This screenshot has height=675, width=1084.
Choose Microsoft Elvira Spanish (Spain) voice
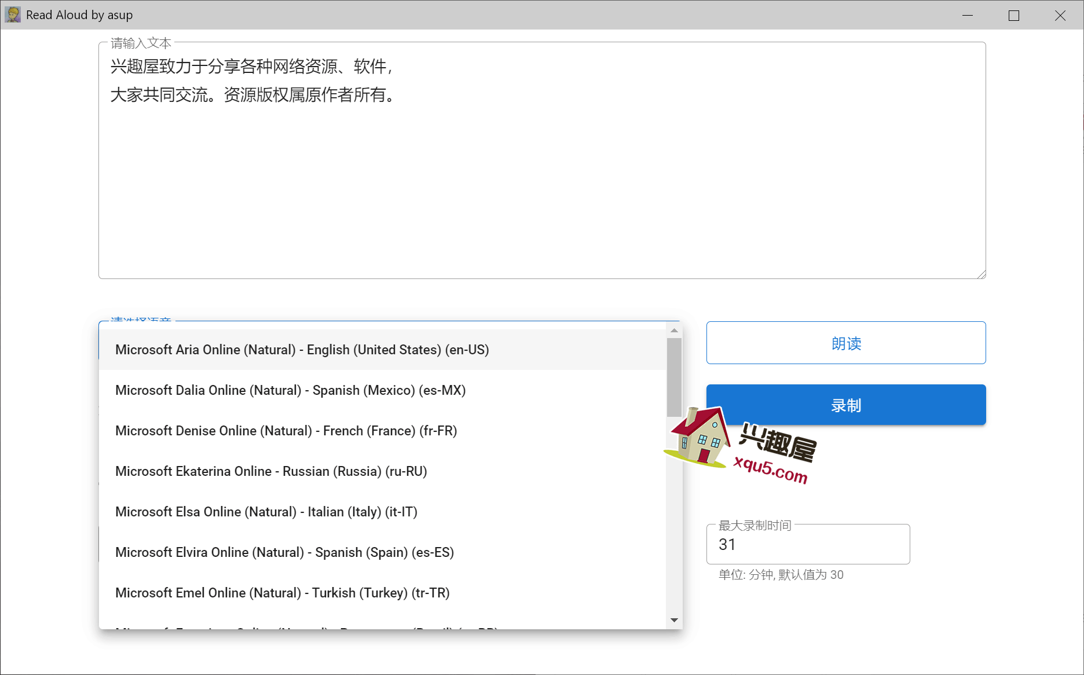[383, 552]
